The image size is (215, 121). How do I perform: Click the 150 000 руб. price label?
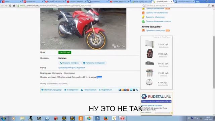coord(65,52)
